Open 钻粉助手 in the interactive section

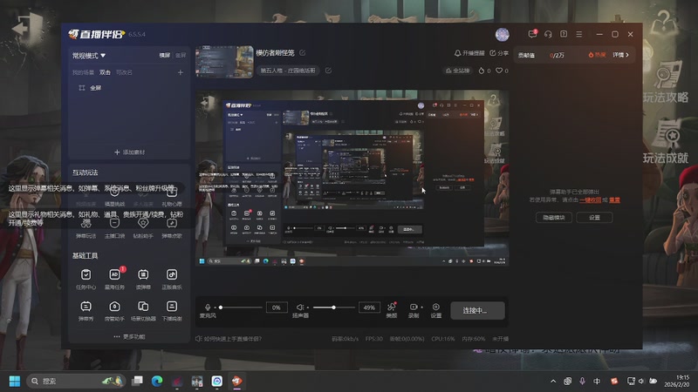tap(143, 228)
